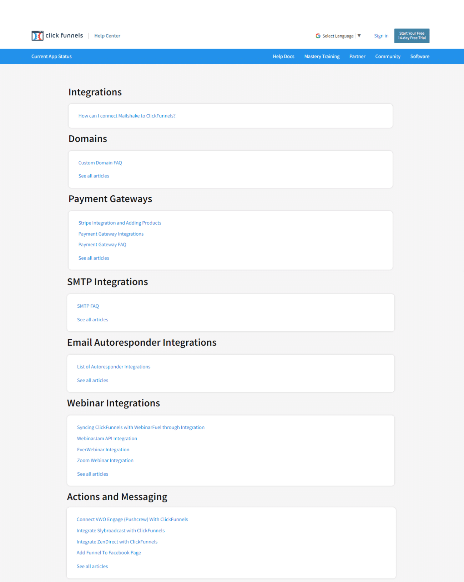Open Integrate ZenDirect with ClickFunnels
Screen dimensions: 464x582
pyautogui.click(x=117, y=542)
